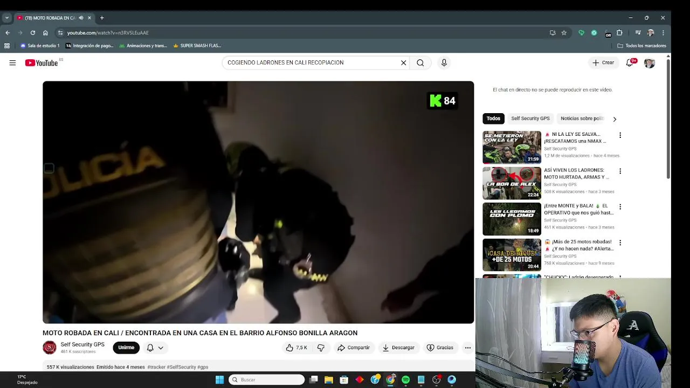The width and height of the screenshot is (690, 388).
Task: Open the Compartir share dialog
Action: point(354,348)
